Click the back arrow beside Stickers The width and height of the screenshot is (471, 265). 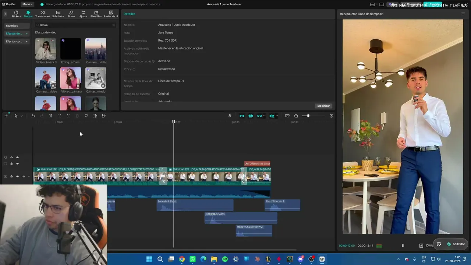pos(5,14)
